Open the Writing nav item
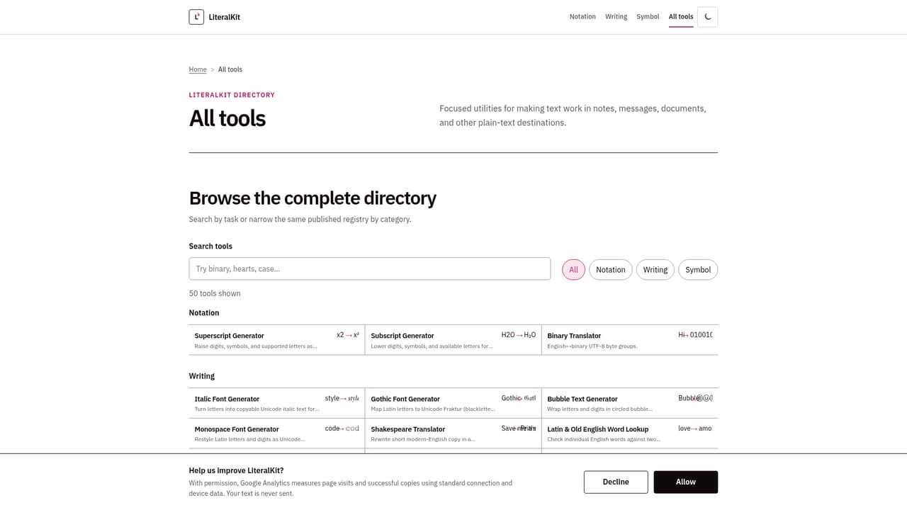Viewport: 907px width, 510px height. (x=616, y=17)
